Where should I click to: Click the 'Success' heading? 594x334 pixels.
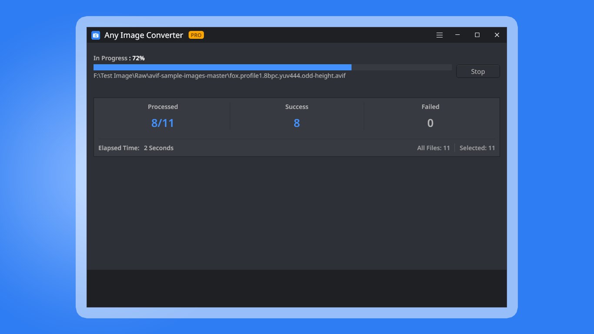click(x=297, y=107)
